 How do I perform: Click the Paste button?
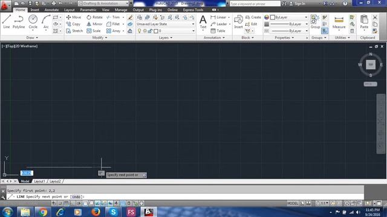364,22
